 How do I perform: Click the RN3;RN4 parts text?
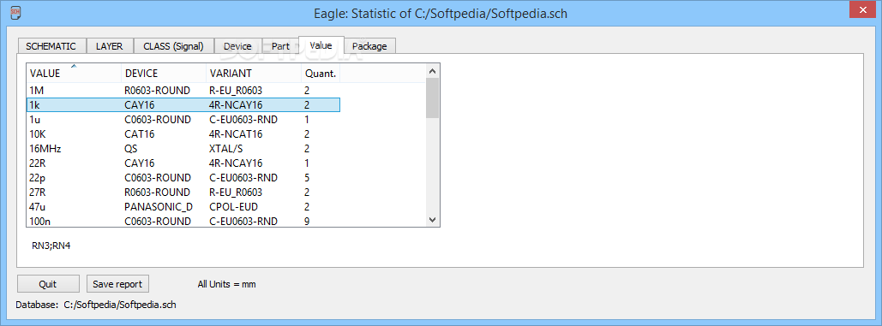pos(51,245)
